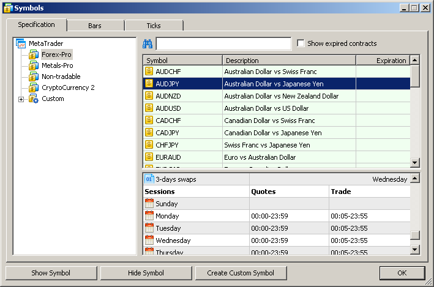Click symbol list scrollbar up arrow
434x287 pixels.
point(414,60)
